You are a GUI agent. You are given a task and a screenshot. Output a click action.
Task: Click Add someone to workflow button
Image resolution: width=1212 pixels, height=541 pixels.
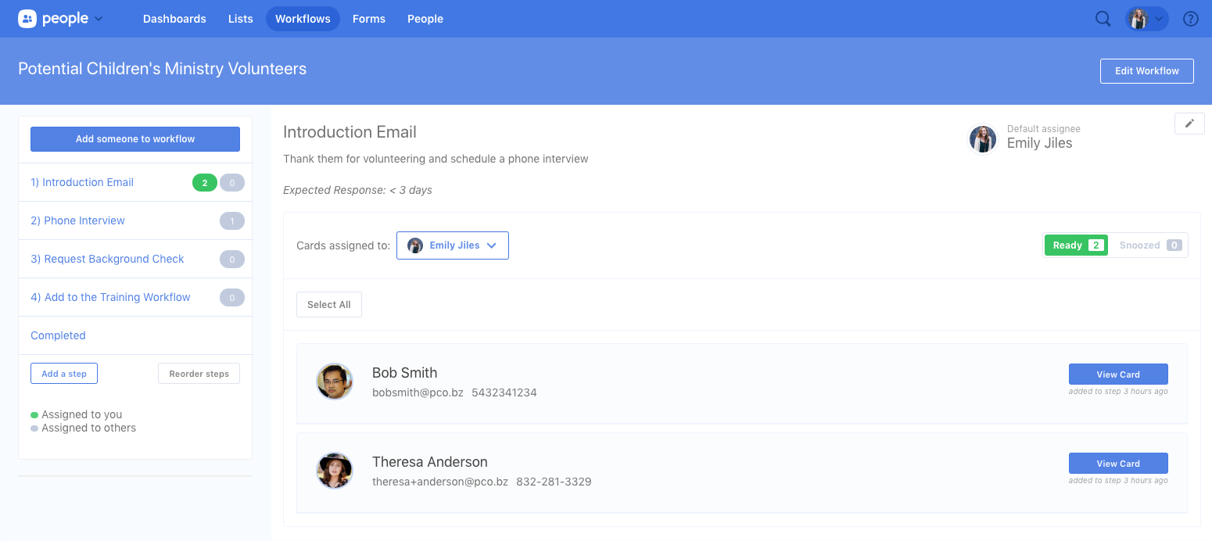pos(135,139)
